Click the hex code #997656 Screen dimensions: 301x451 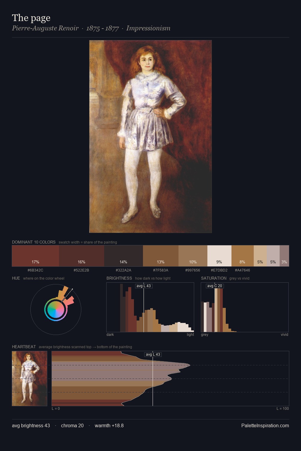193,270
